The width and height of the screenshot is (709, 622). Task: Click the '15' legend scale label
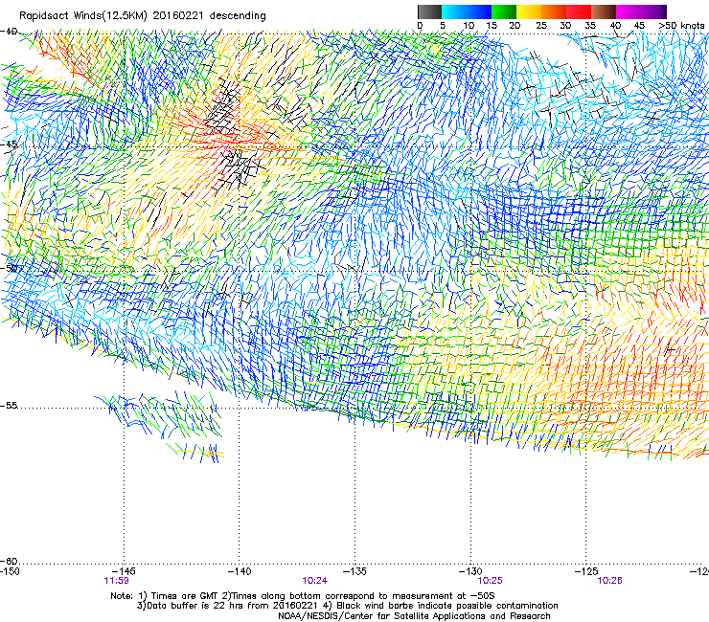(x=492, y=26)
